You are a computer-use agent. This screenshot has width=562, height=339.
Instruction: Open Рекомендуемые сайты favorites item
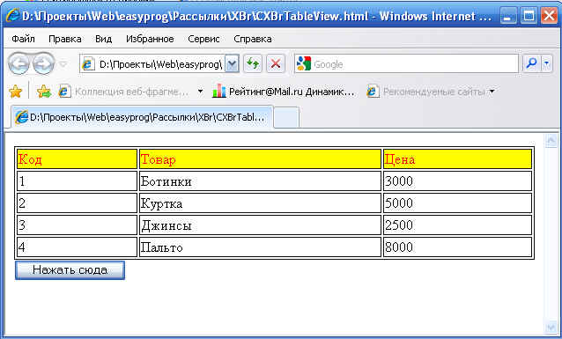[430, 92]
